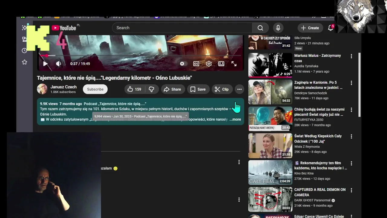387x218 pixels.
Task: Click channel name Wisła Z Reymonta
Action: [x=307, y=147]
